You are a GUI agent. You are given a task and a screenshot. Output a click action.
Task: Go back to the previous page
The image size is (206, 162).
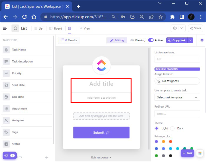(x=5, y=17)
